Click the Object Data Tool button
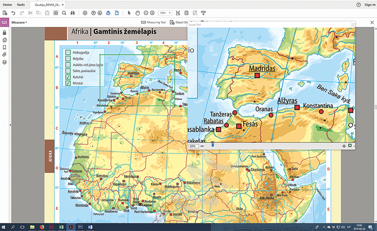Screen dimensions: 377x231 click(179, 22)
